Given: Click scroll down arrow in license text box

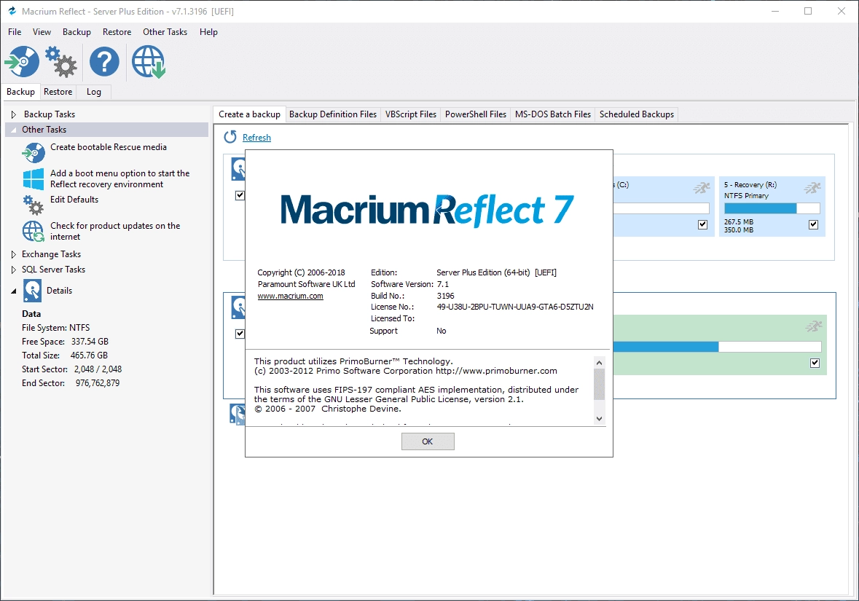Looking at the screenshot, I should 600,419.
